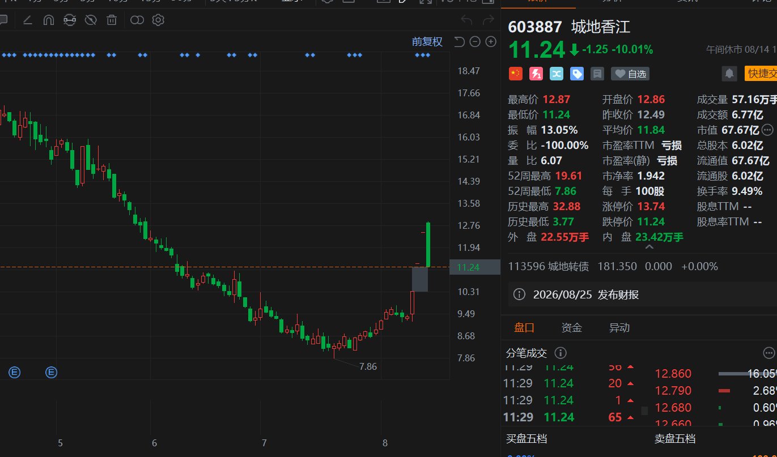Viewport: 777px width, 457px height.
Task: Switch to the 盘口 tab
Action: [524, 327]
